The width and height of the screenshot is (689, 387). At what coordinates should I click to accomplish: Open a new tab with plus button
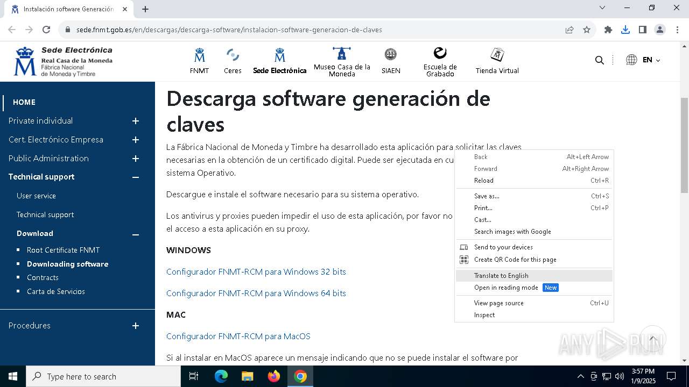pyautogui.click(x=145, y=9)
